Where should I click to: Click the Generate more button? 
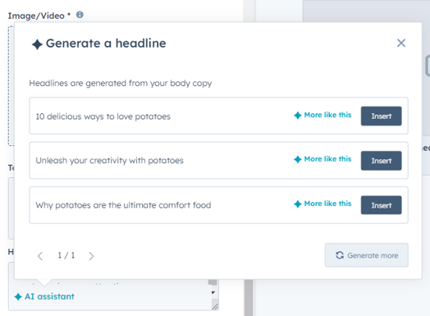click(x=367, y=255)
